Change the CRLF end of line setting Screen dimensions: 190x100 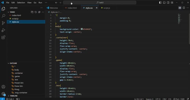tap(164, 99)
